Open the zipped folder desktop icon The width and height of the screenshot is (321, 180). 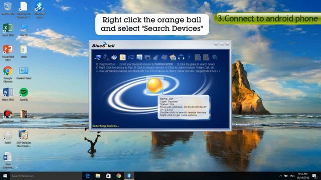[x=24, y=51]
